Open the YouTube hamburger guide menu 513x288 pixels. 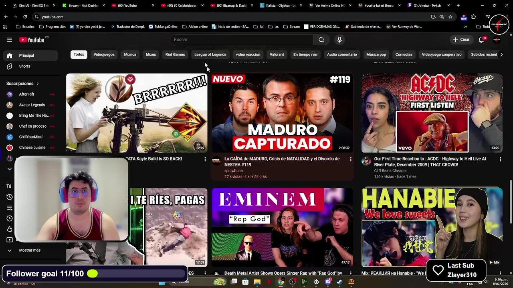coord(10,40)
